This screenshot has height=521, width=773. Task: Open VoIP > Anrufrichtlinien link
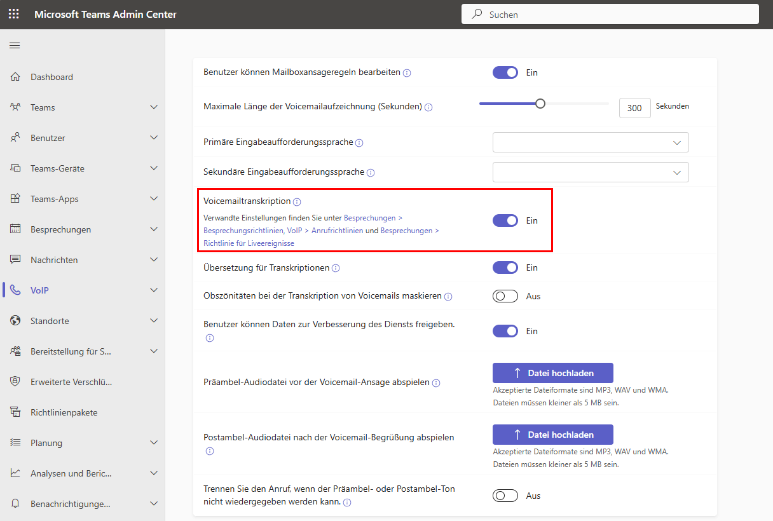coord(325,231)
